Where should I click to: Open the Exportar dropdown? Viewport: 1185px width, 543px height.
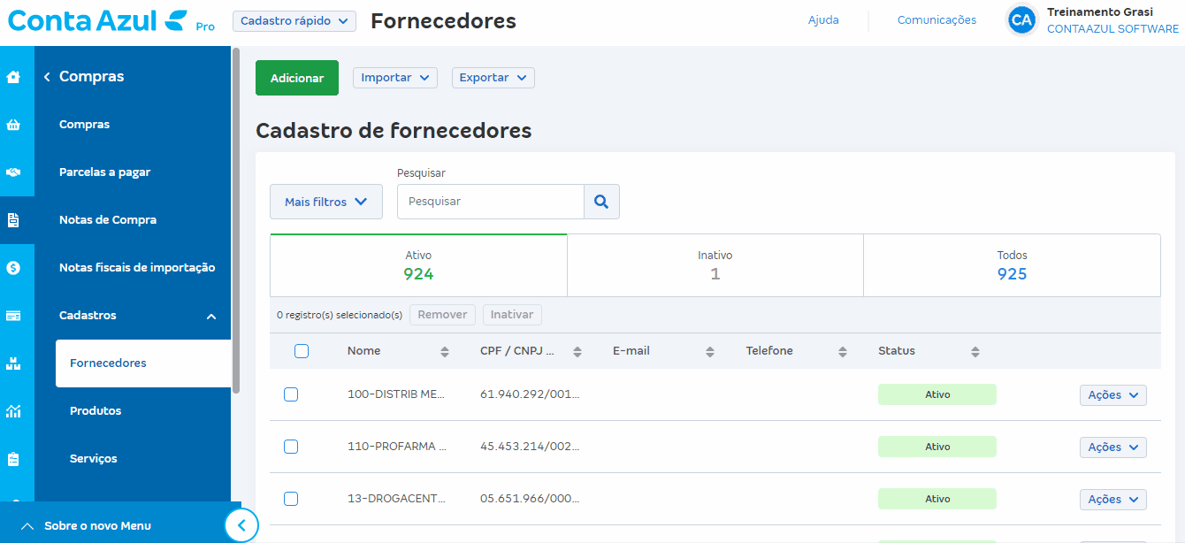click(493, 78)
